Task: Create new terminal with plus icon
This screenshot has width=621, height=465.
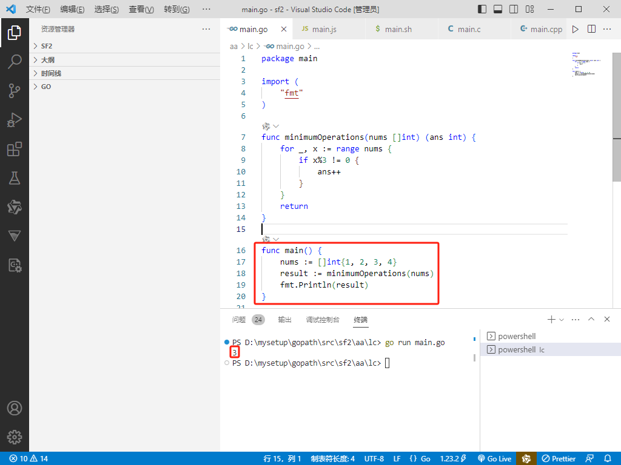Action: click(551, 319)
